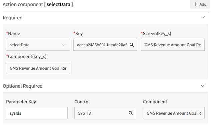The width and height of the screenshot is (212, 127).
Task: Click the Control label text
Action: pos(82,102)
